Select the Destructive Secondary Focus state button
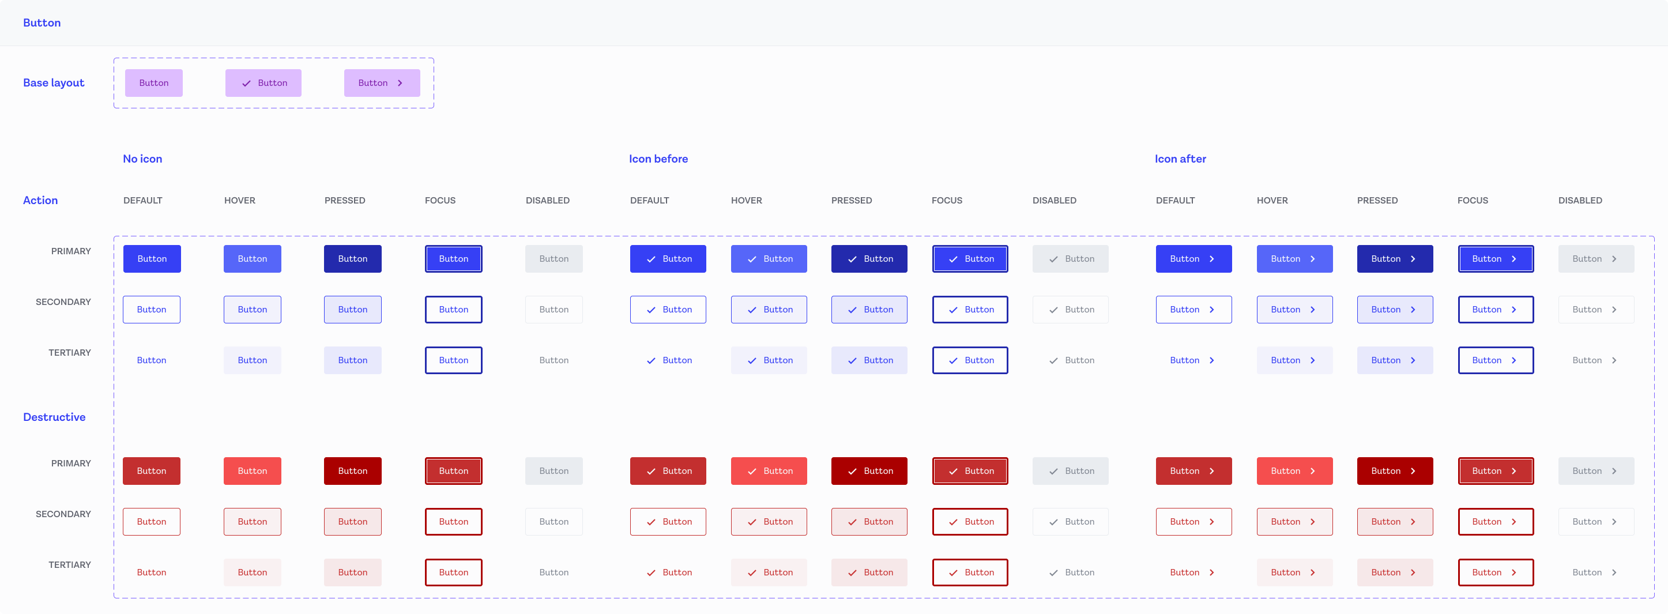 pos(453,521)
